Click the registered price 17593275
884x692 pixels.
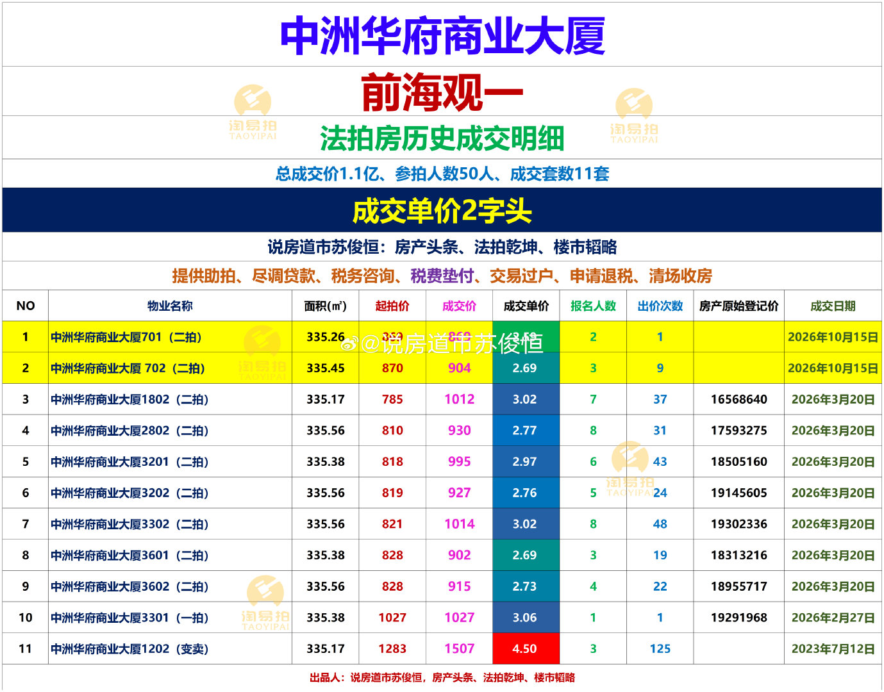739,431
